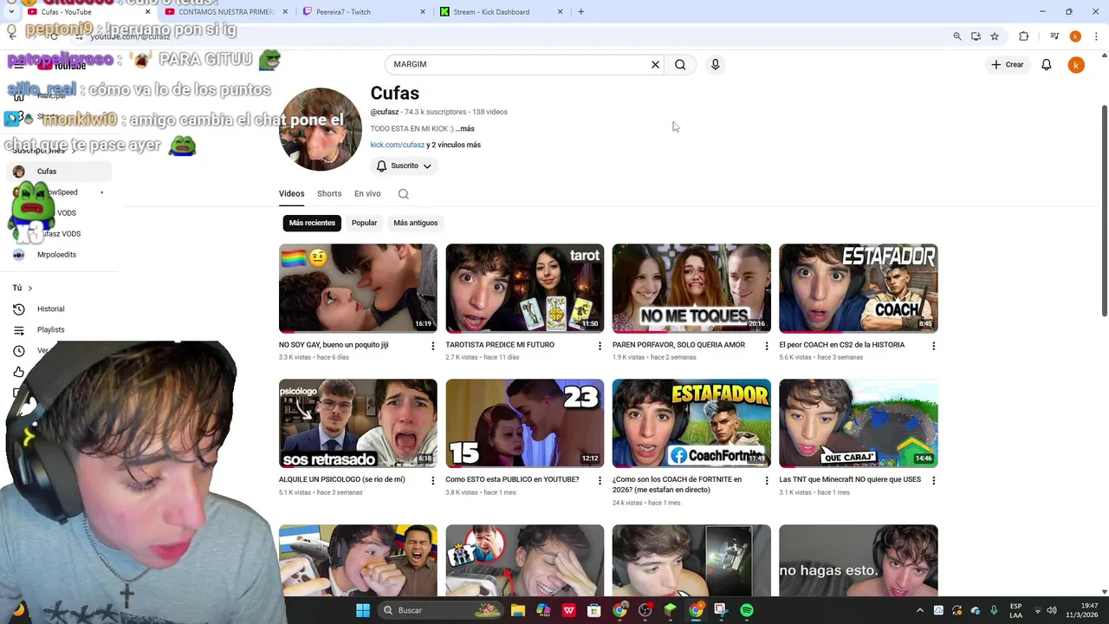Viewport: 1109px width, 624px height.
Task: Open options for TAROTISTA PREDICE MI FUTURO video
Action: [600, 346]
